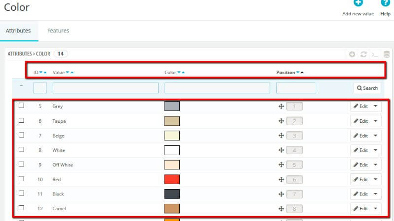The width and height of the screenshot is (394, 221).
Task: Edit the Taupe color value
Action: (361, 121)
